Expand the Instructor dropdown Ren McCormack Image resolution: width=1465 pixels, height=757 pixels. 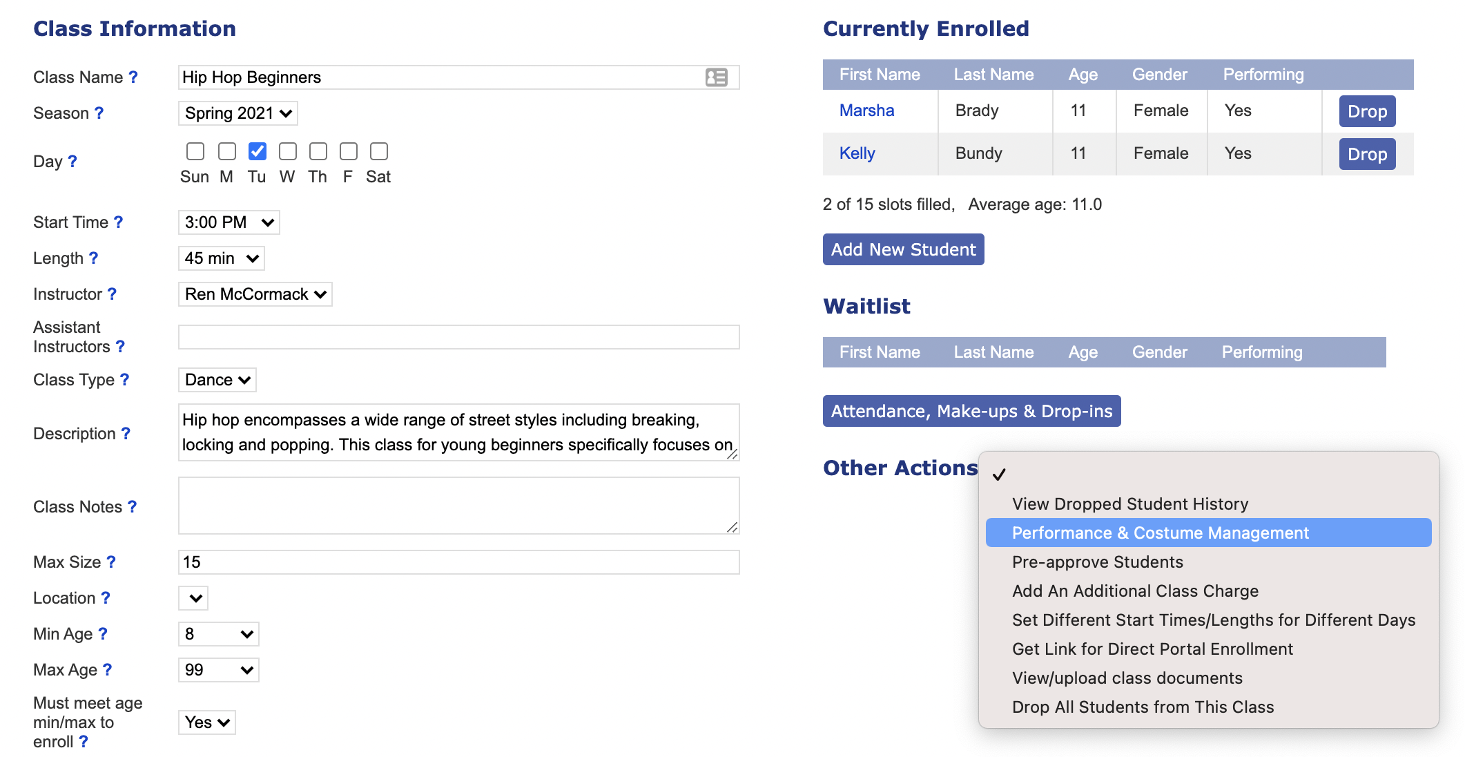tap(255, 294)
